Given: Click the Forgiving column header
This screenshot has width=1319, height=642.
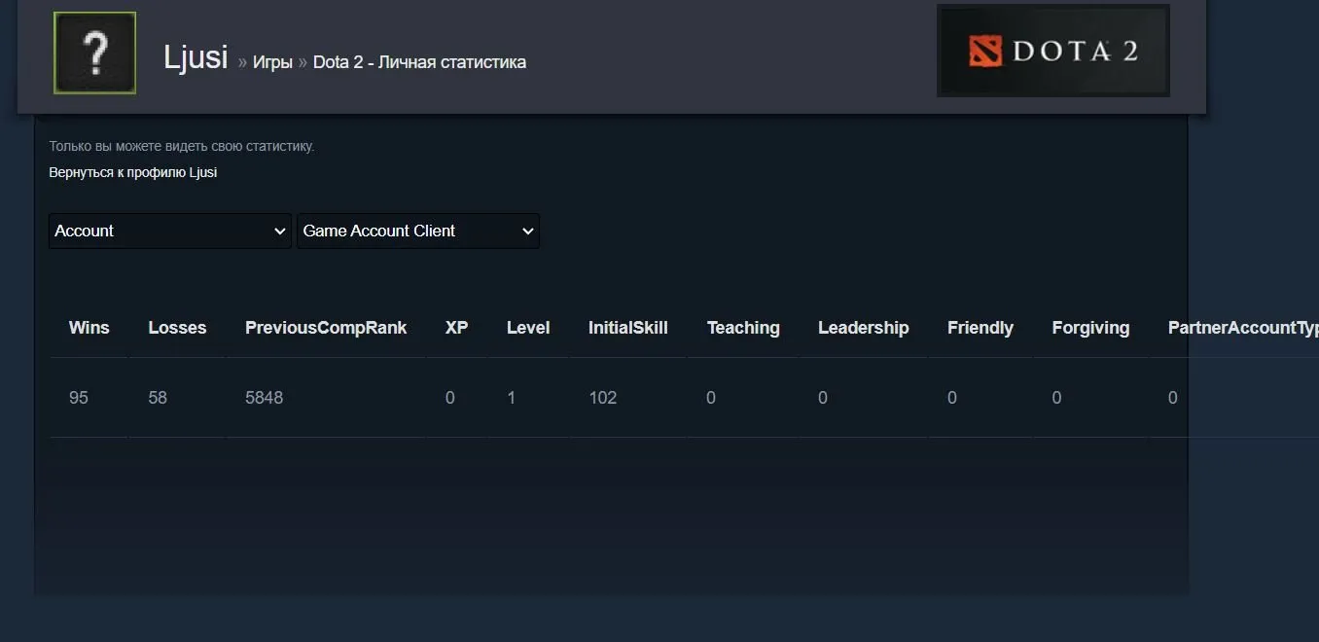Looking at the screenshot, I should [1090, 328].
